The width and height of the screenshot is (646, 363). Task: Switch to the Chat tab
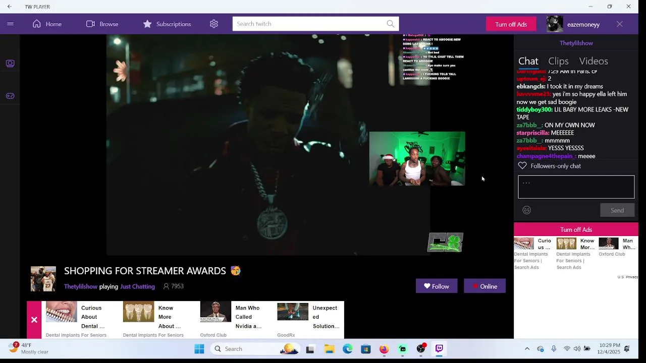click(x=528, y=61)
